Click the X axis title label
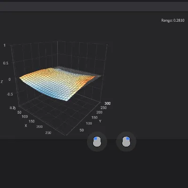Screen dimensions: 188x188 pos(26,125)
